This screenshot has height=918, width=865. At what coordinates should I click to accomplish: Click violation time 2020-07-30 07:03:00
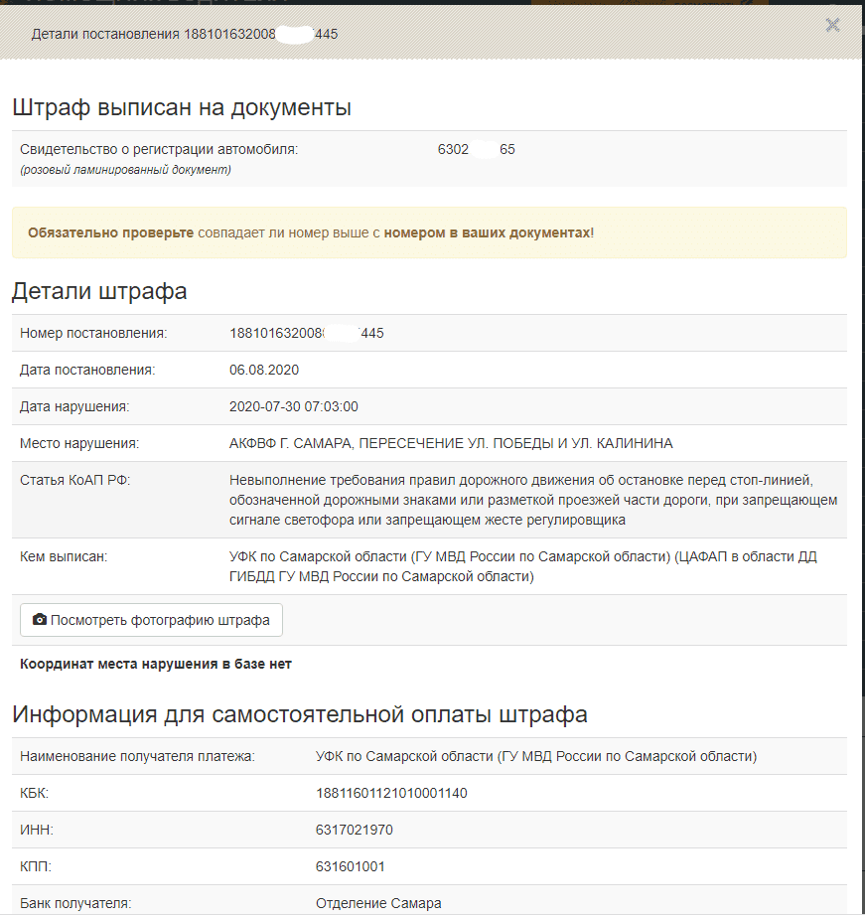pyautogui.click(x=293, y=407)
